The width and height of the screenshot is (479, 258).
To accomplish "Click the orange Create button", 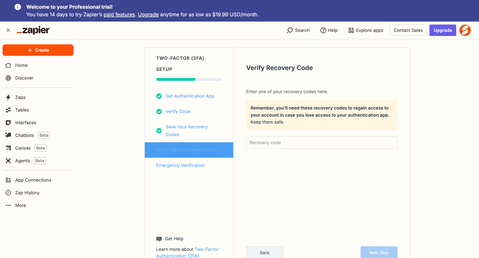I will (38, 50).
